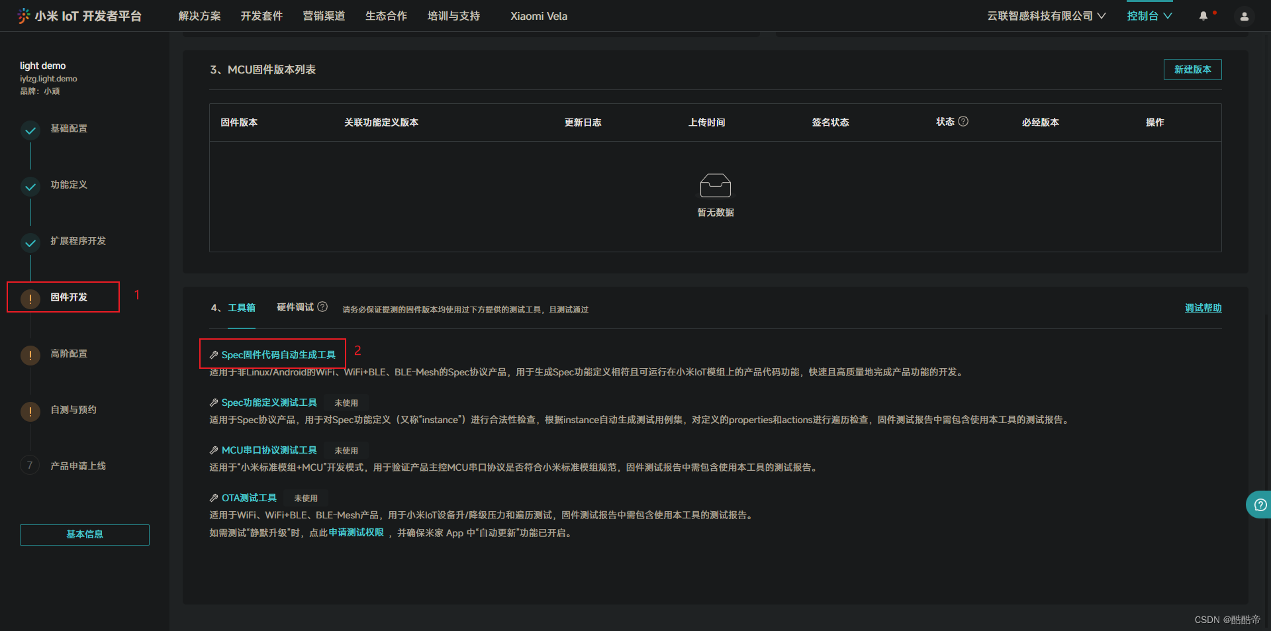Open the 营销渠道 menu
Screen dimensions: 1271x631
[x=324, y=16]
